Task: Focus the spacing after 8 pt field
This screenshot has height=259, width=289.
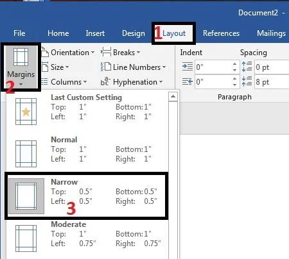Action: point(272,82)
